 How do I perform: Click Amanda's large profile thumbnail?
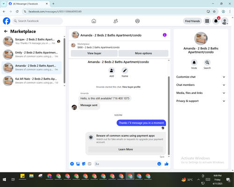[201, 38]
